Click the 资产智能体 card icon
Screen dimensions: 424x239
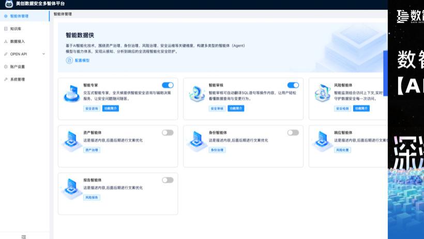click(71, 141)
